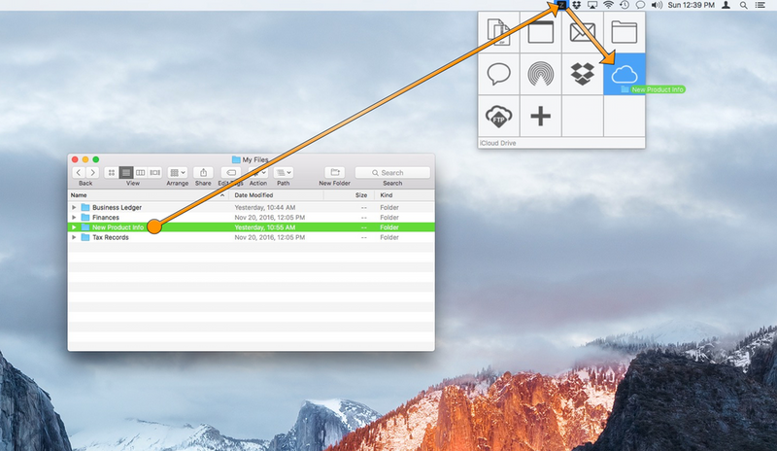Open the Path dropdown in Finder toolbar
The width and height of the screenshot is (777, 451).
coord(284,172)
